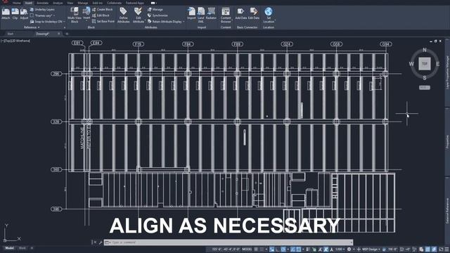This screenshot has width=450, height=253.
Task: Toggle object snap tracking in status bar
Action: pyautogui.click(x=292, y=249)
